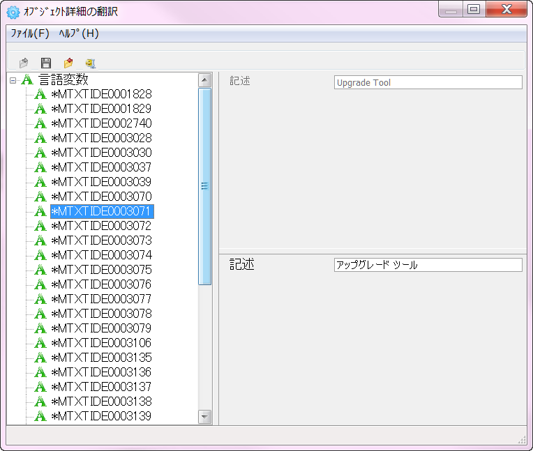Select tree item *MTXTIDE0003072
Viewport: 533px width, 451px height.
coord(101,226)
